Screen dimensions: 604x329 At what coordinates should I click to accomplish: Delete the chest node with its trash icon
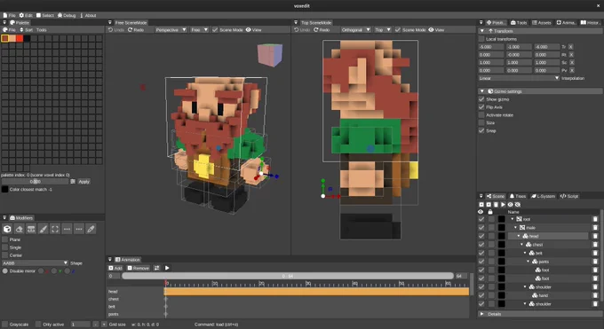coord(595,245)
